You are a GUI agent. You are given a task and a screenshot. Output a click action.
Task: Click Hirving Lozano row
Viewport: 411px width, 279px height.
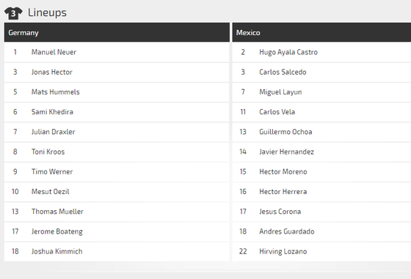pyautogui.click(x=321, y=252)
